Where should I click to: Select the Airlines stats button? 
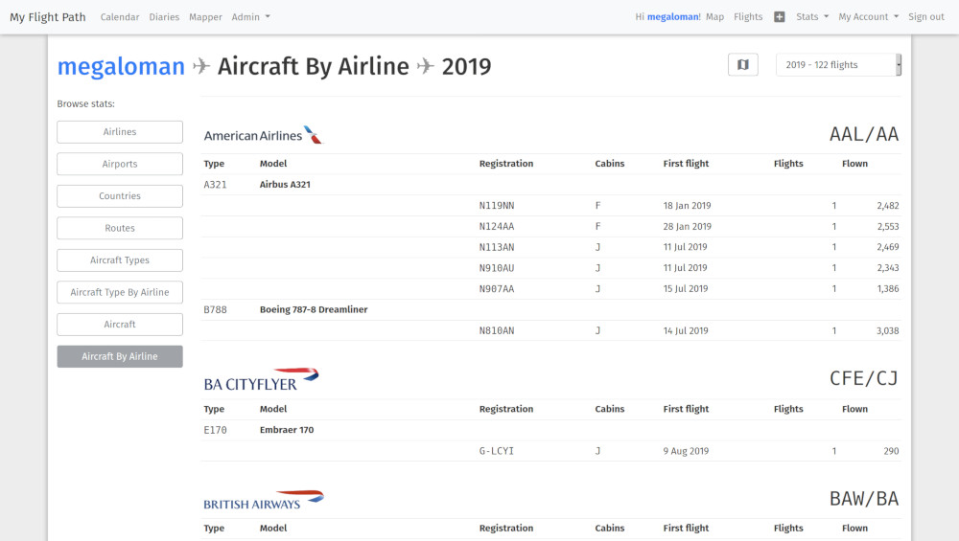(120, 132)
